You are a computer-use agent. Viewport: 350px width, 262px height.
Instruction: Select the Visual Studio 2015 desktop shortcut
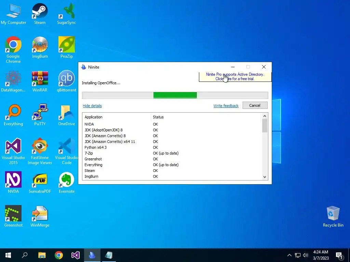click(13, 151)
